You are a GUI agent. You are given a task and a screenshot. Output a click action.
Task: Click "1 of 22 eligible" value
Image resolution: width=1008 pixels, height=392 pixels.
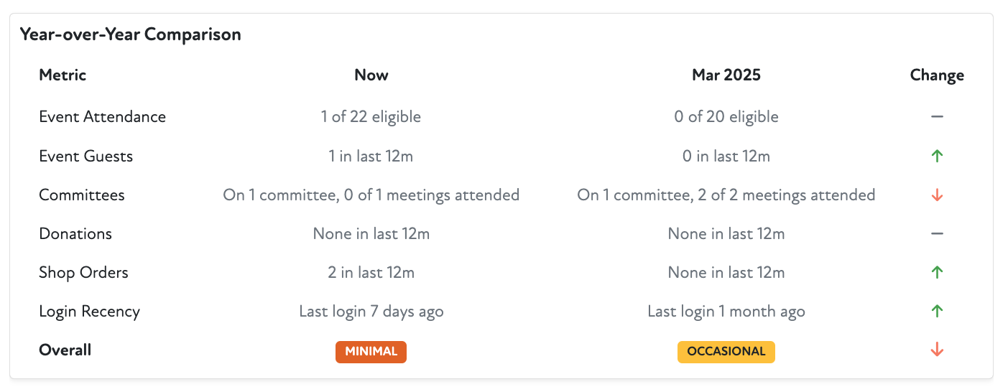click(371, 116)
